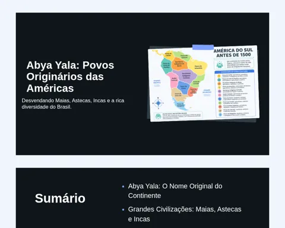Click the purple central region on the map

pos(186,75)
